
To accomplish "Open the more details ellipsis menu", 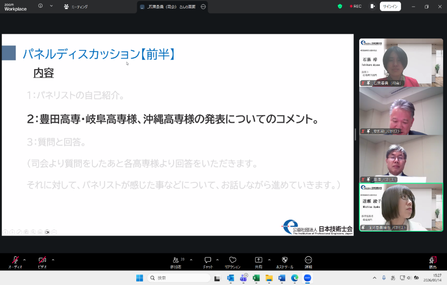I will click(x=308, y=261).
